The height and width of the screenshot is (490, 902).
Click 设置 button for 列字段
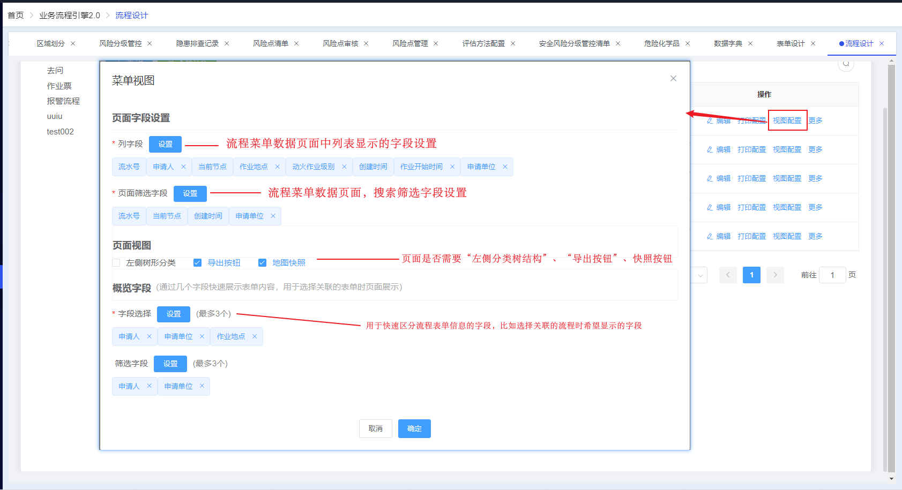click(166, 144)
